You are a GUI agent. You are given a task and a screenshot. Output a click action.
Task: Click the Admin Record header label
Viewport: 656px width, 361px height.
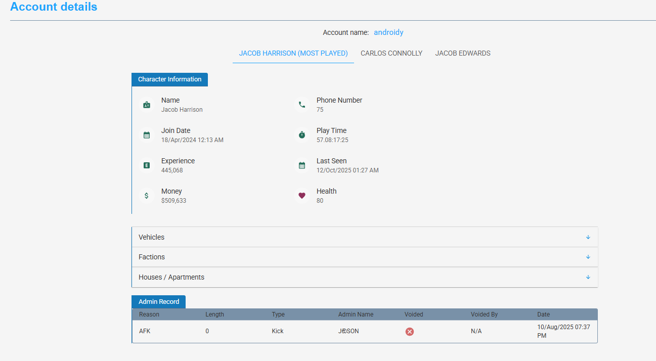tap(159, 302)
